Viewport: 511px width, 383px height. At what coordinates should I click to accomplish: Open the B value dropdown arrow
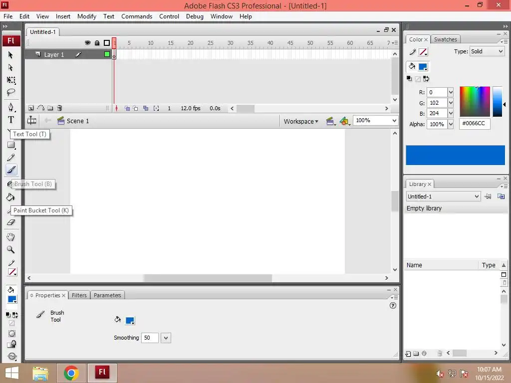[451, 113]
